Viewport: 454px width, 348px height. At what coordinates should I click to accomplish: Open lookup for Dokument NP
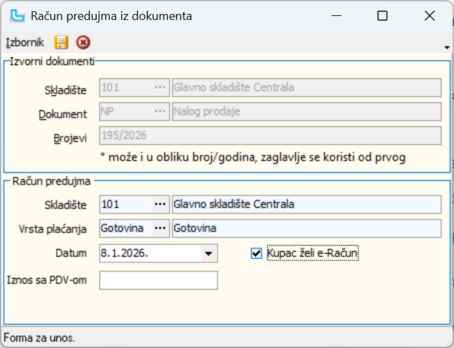[160, 112]
